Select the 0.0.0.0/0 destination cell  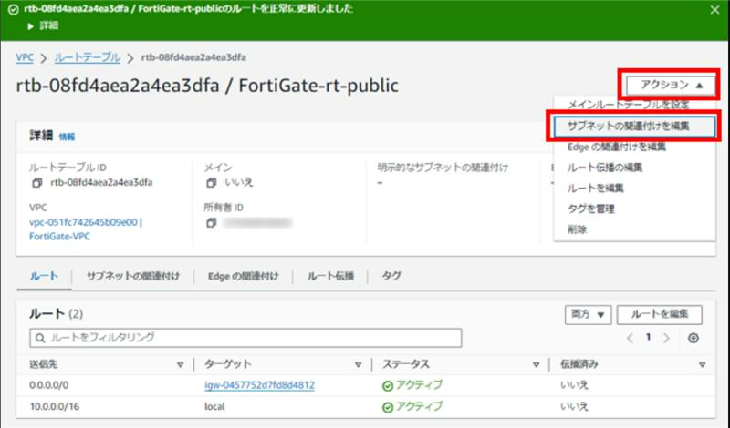49,385
